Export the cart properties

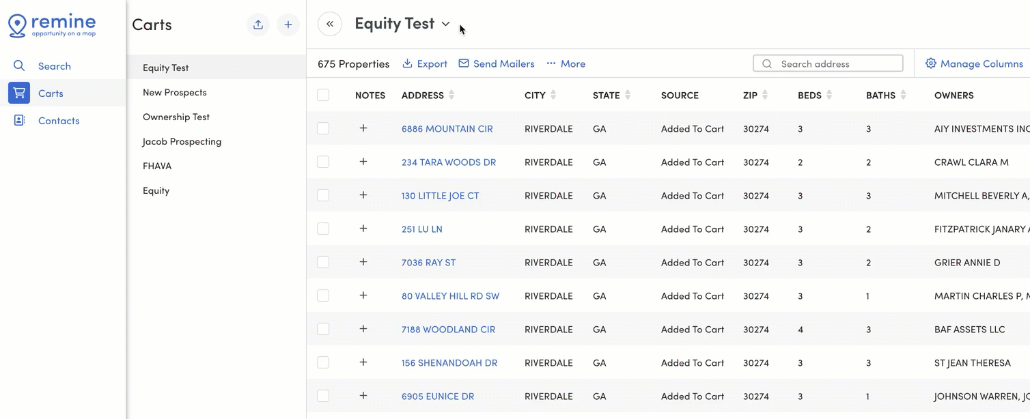425,63
